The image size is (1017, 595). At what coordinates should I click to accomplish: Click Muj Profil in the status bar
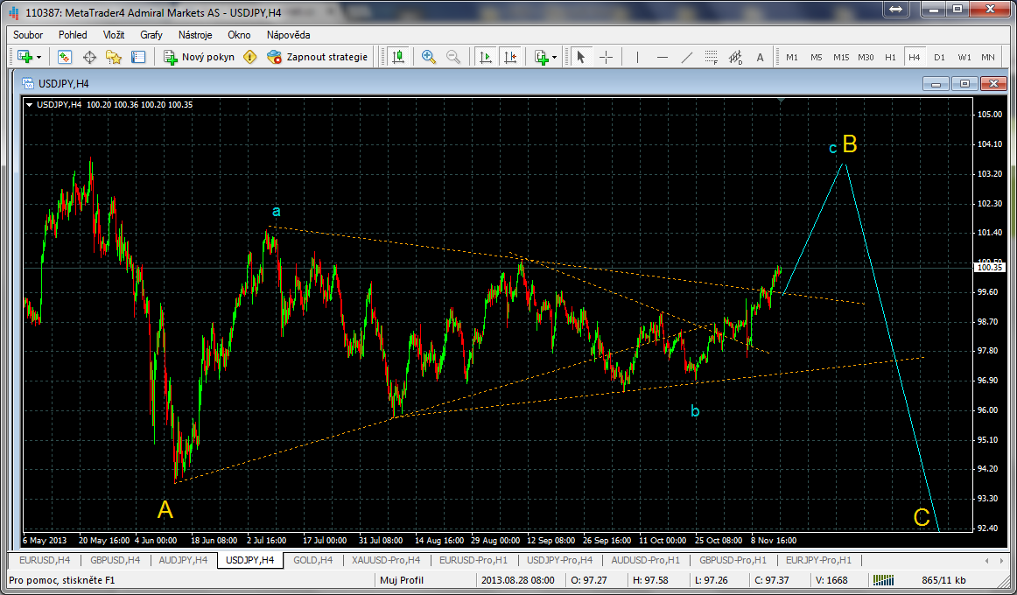(x=403, y=580)
